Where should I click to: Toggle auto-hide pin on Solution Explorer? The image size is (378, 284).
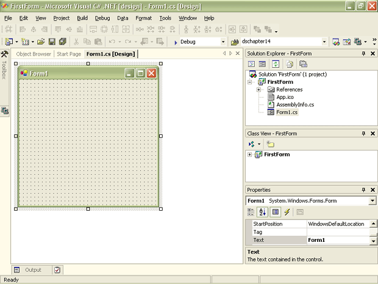click(363, 54)
